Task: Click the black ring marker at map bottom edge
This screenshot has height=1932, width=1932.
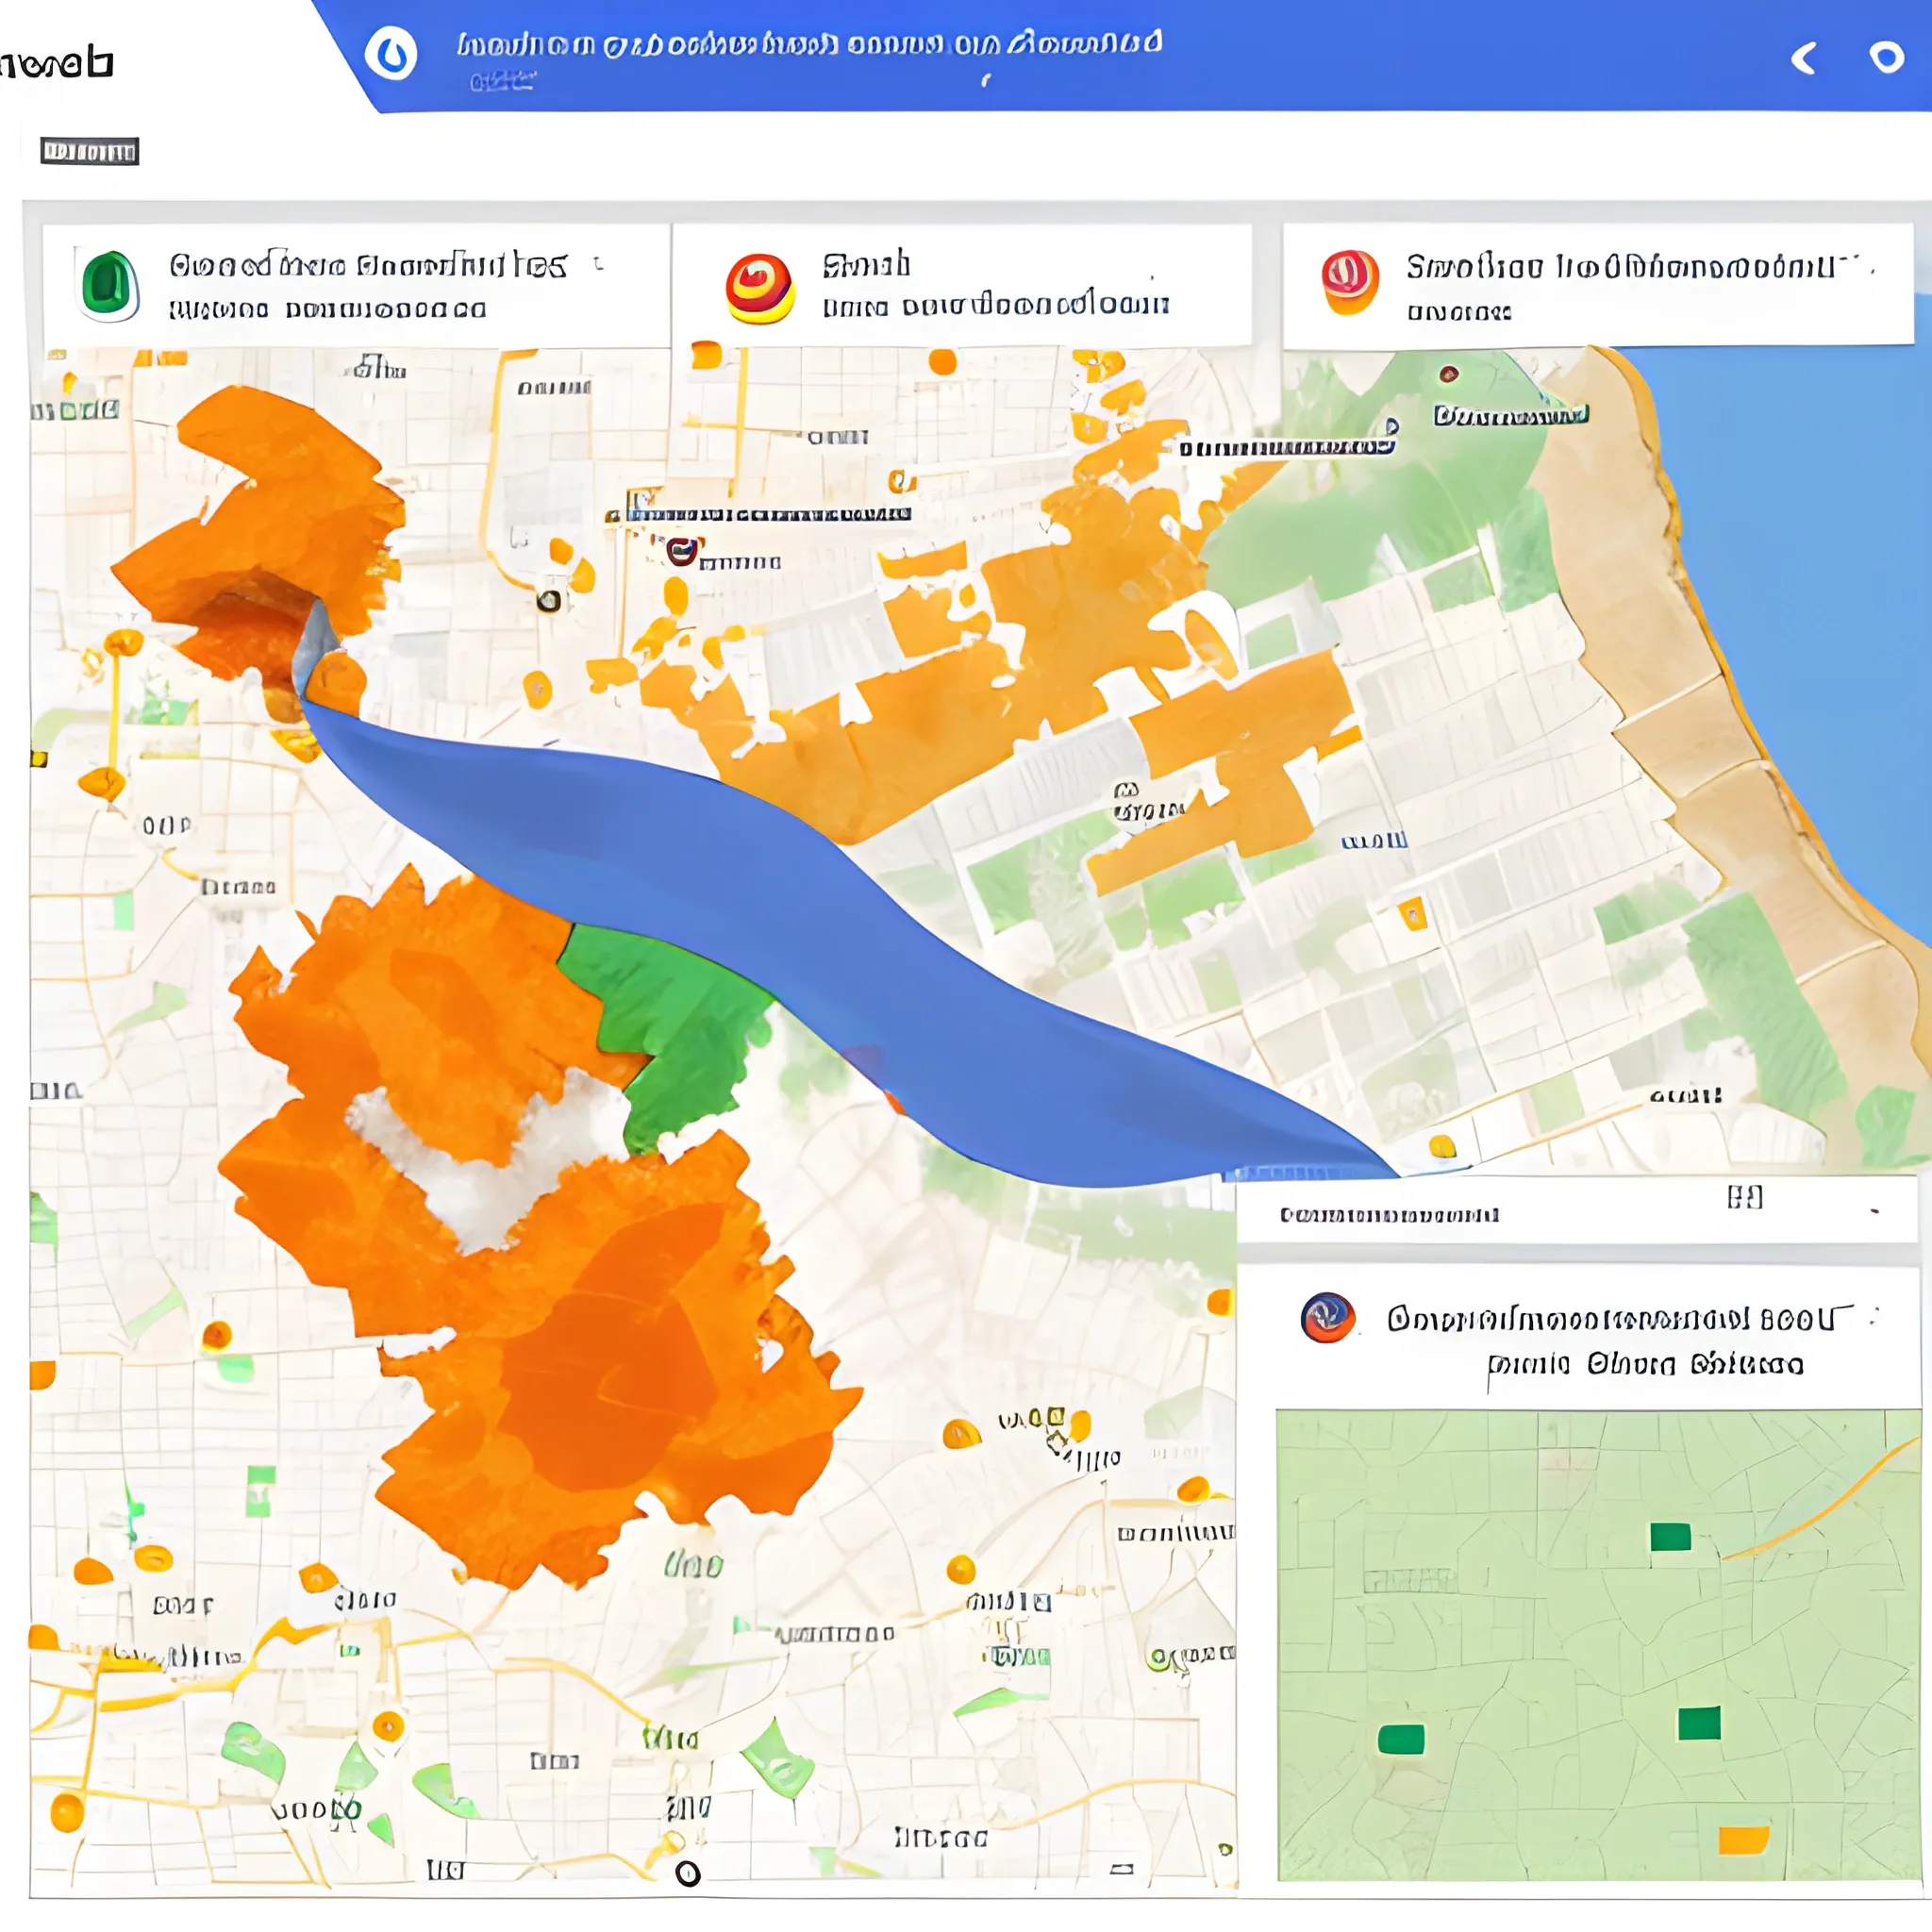Action: [x=688, y=1874]
